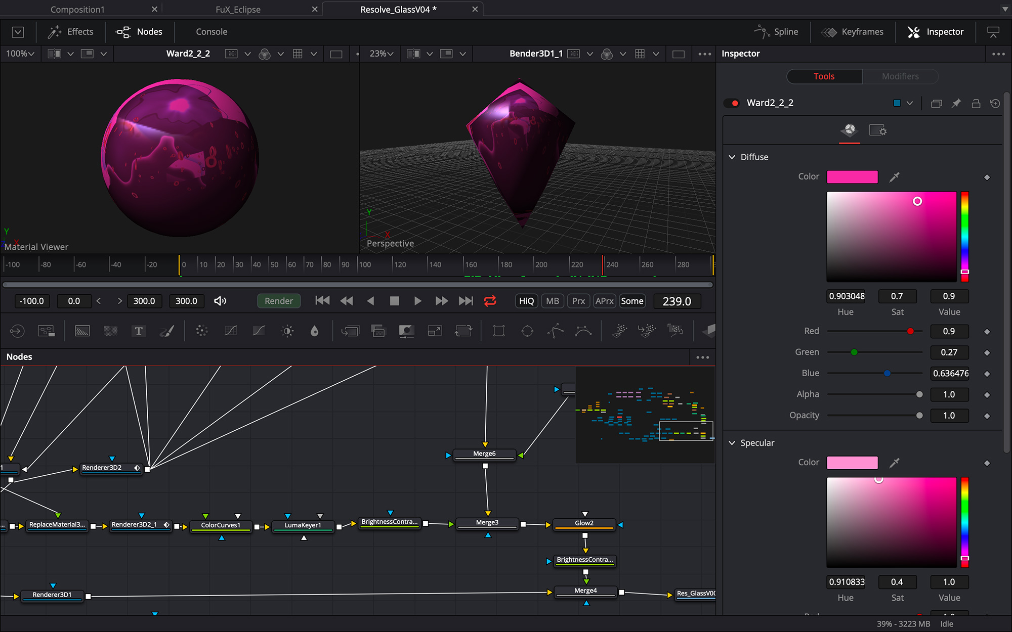Switch to the FuX_Eclipse tab

pos(238,10)
